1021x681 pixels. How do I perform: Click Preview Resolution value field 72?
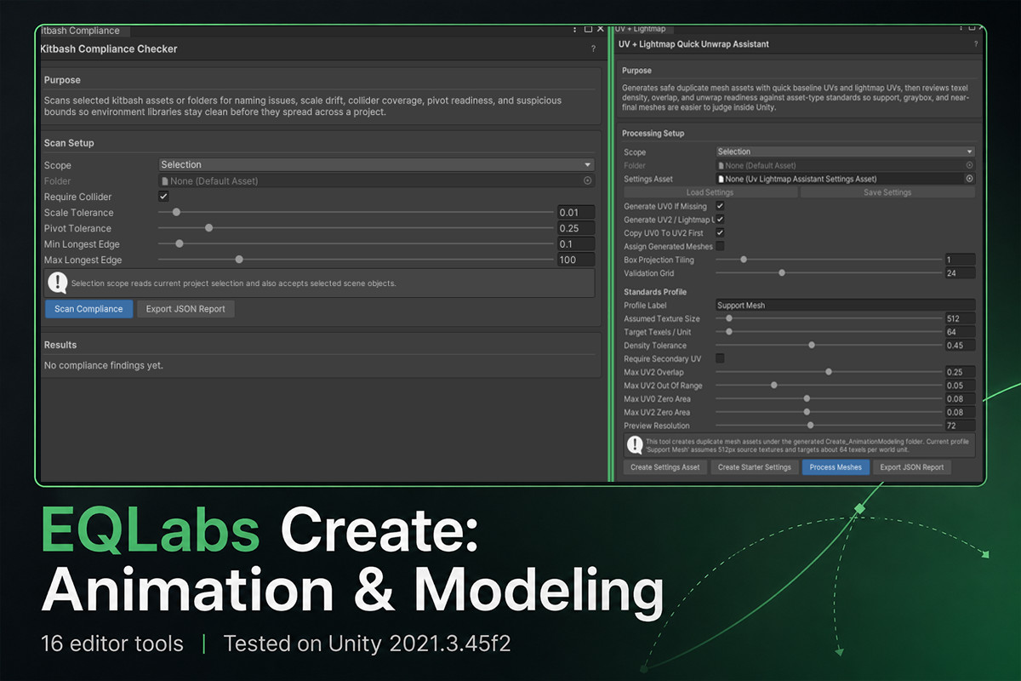(x=960, y=426)
